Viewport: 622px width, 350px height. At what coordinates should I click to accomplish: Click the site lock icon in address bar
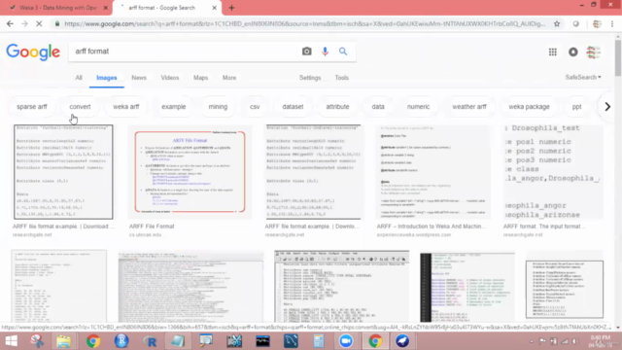pos(57,23)
